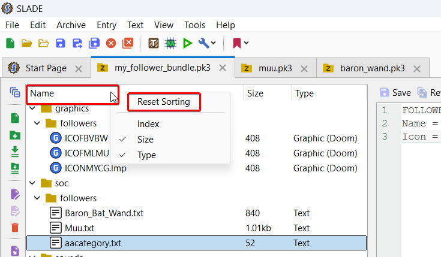Choose Reset Sorting from the context menu

[x=164, y=102]
